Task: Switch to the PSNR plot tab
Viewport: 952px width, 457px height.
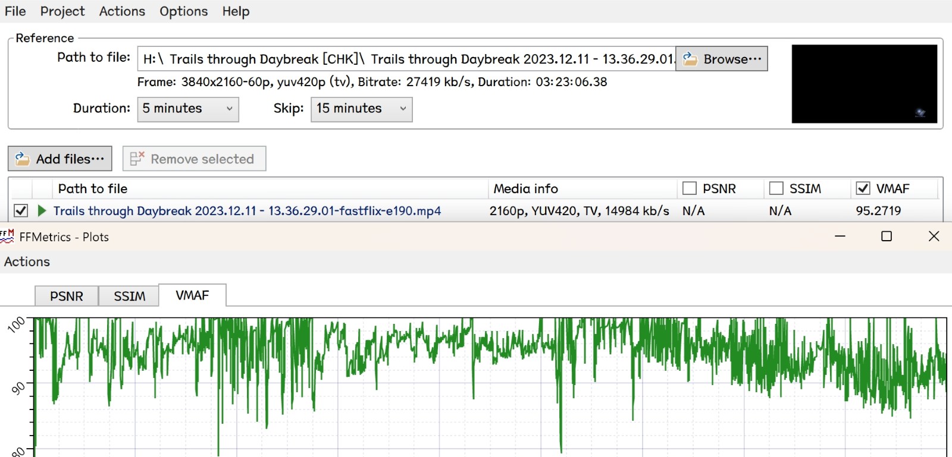Action: (67, 296)
